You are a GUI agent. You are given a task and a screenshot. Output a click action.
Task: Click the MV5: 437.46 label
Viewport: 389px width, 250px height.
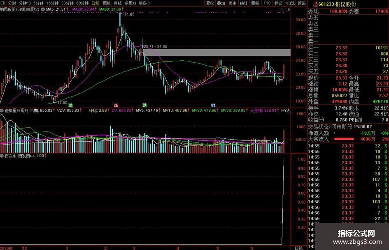click(148, 110)
